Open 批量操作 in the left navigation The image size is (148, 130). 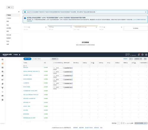(x=9, y=38)
